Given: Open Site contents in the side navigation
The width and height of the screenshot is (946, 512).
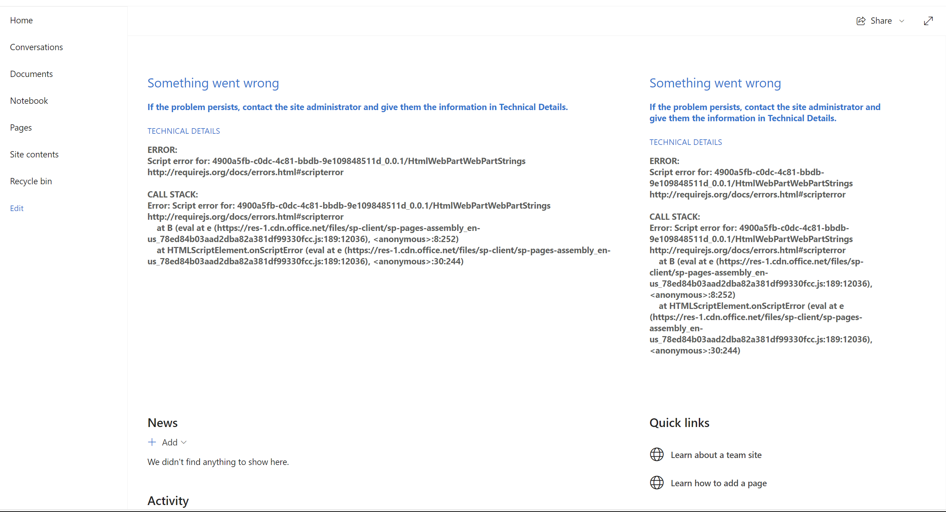Looking at the screenshot, I should [x=34, y=154].
